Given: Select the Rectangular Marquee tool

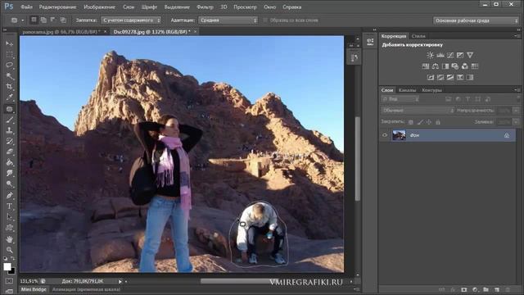Looking at the screenshot, I should (x=9, y=54).
